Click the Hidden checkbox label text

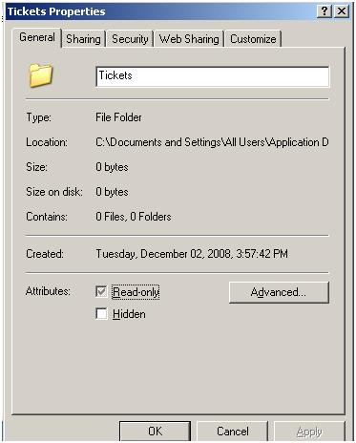(x=129, y=314)
